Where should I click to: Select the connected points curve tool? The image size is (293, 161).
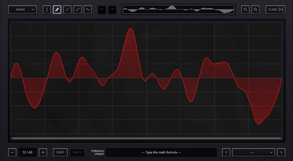point(78,10)
